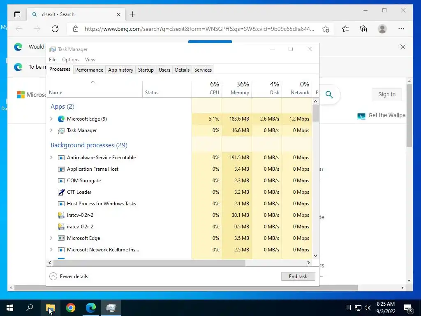Image resolution: width=421 pixels, height=316 pixels.
Task: Sort processes by Network column header
Action: pos(297,89)
